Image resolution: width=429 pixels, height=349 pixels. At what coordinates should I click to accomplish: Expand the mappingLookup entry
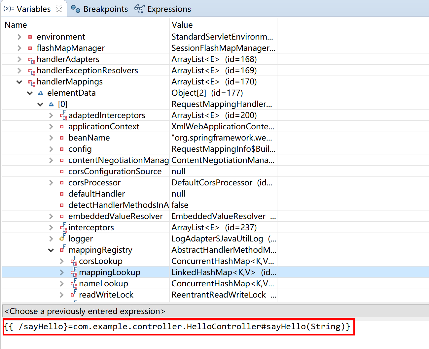(x=61, y=272)
